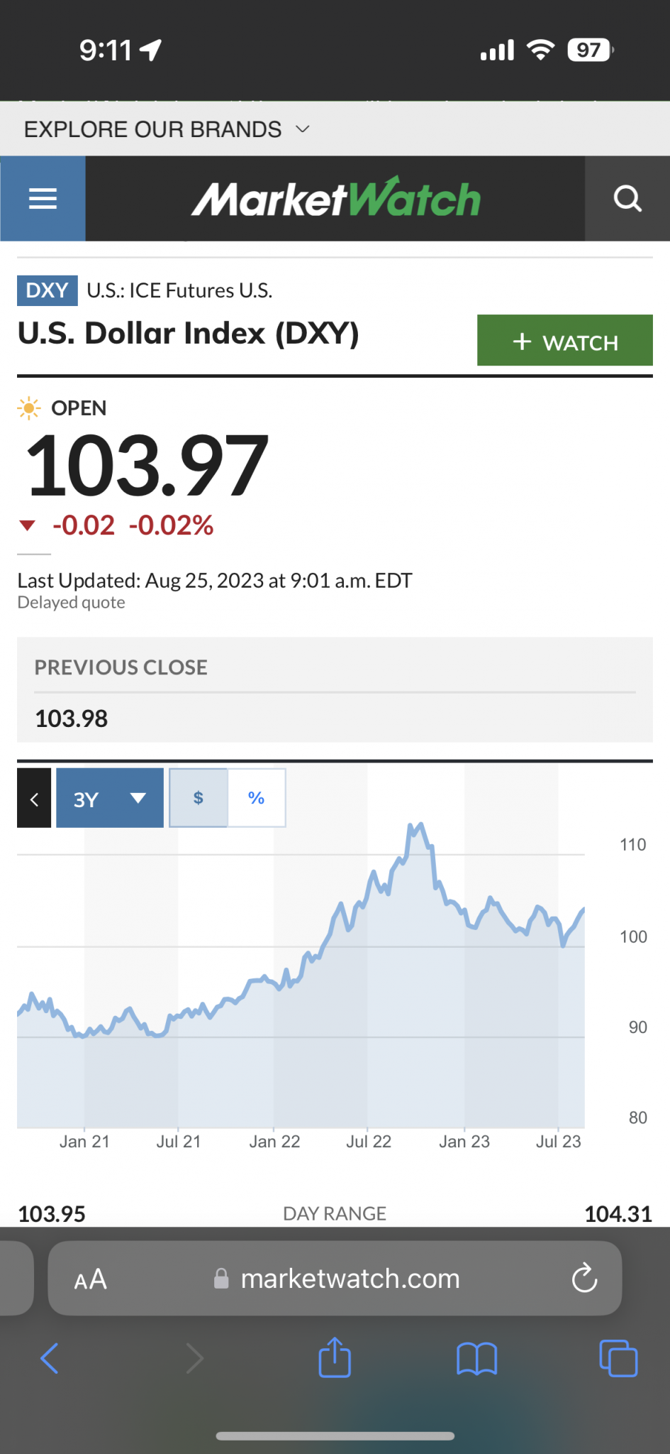Tap the battery indicator in status bar
670x1454 pixels.
click(x=590, y=50)
